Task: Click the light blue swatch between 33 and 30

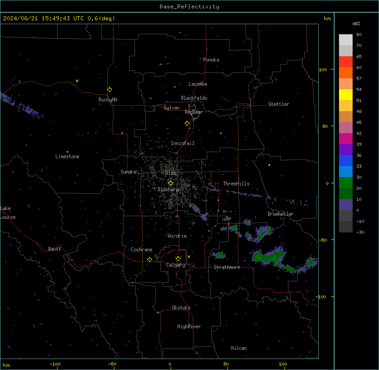Action: point(346,172)
